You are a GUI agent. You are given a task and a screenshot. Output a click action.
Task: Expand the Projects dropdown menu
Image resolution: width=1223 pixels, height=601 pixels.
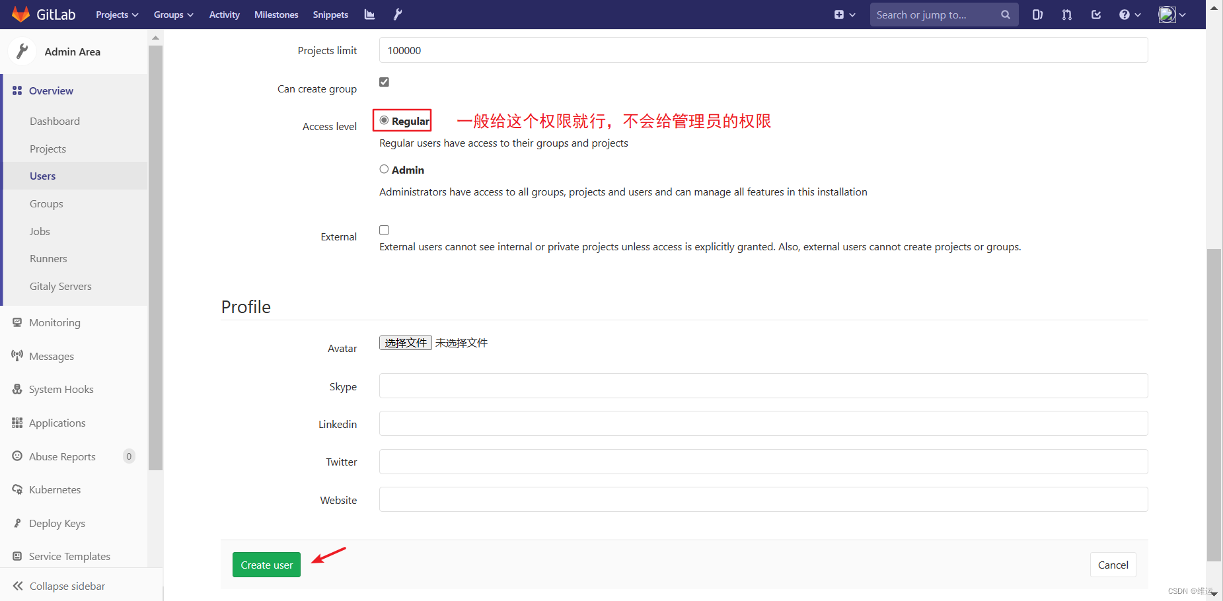coord(117,15)
